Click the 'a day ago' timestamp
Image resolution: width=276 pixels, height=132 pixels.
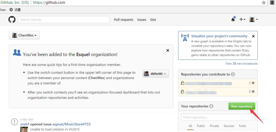pyautogui.click(x=27, y=119)
